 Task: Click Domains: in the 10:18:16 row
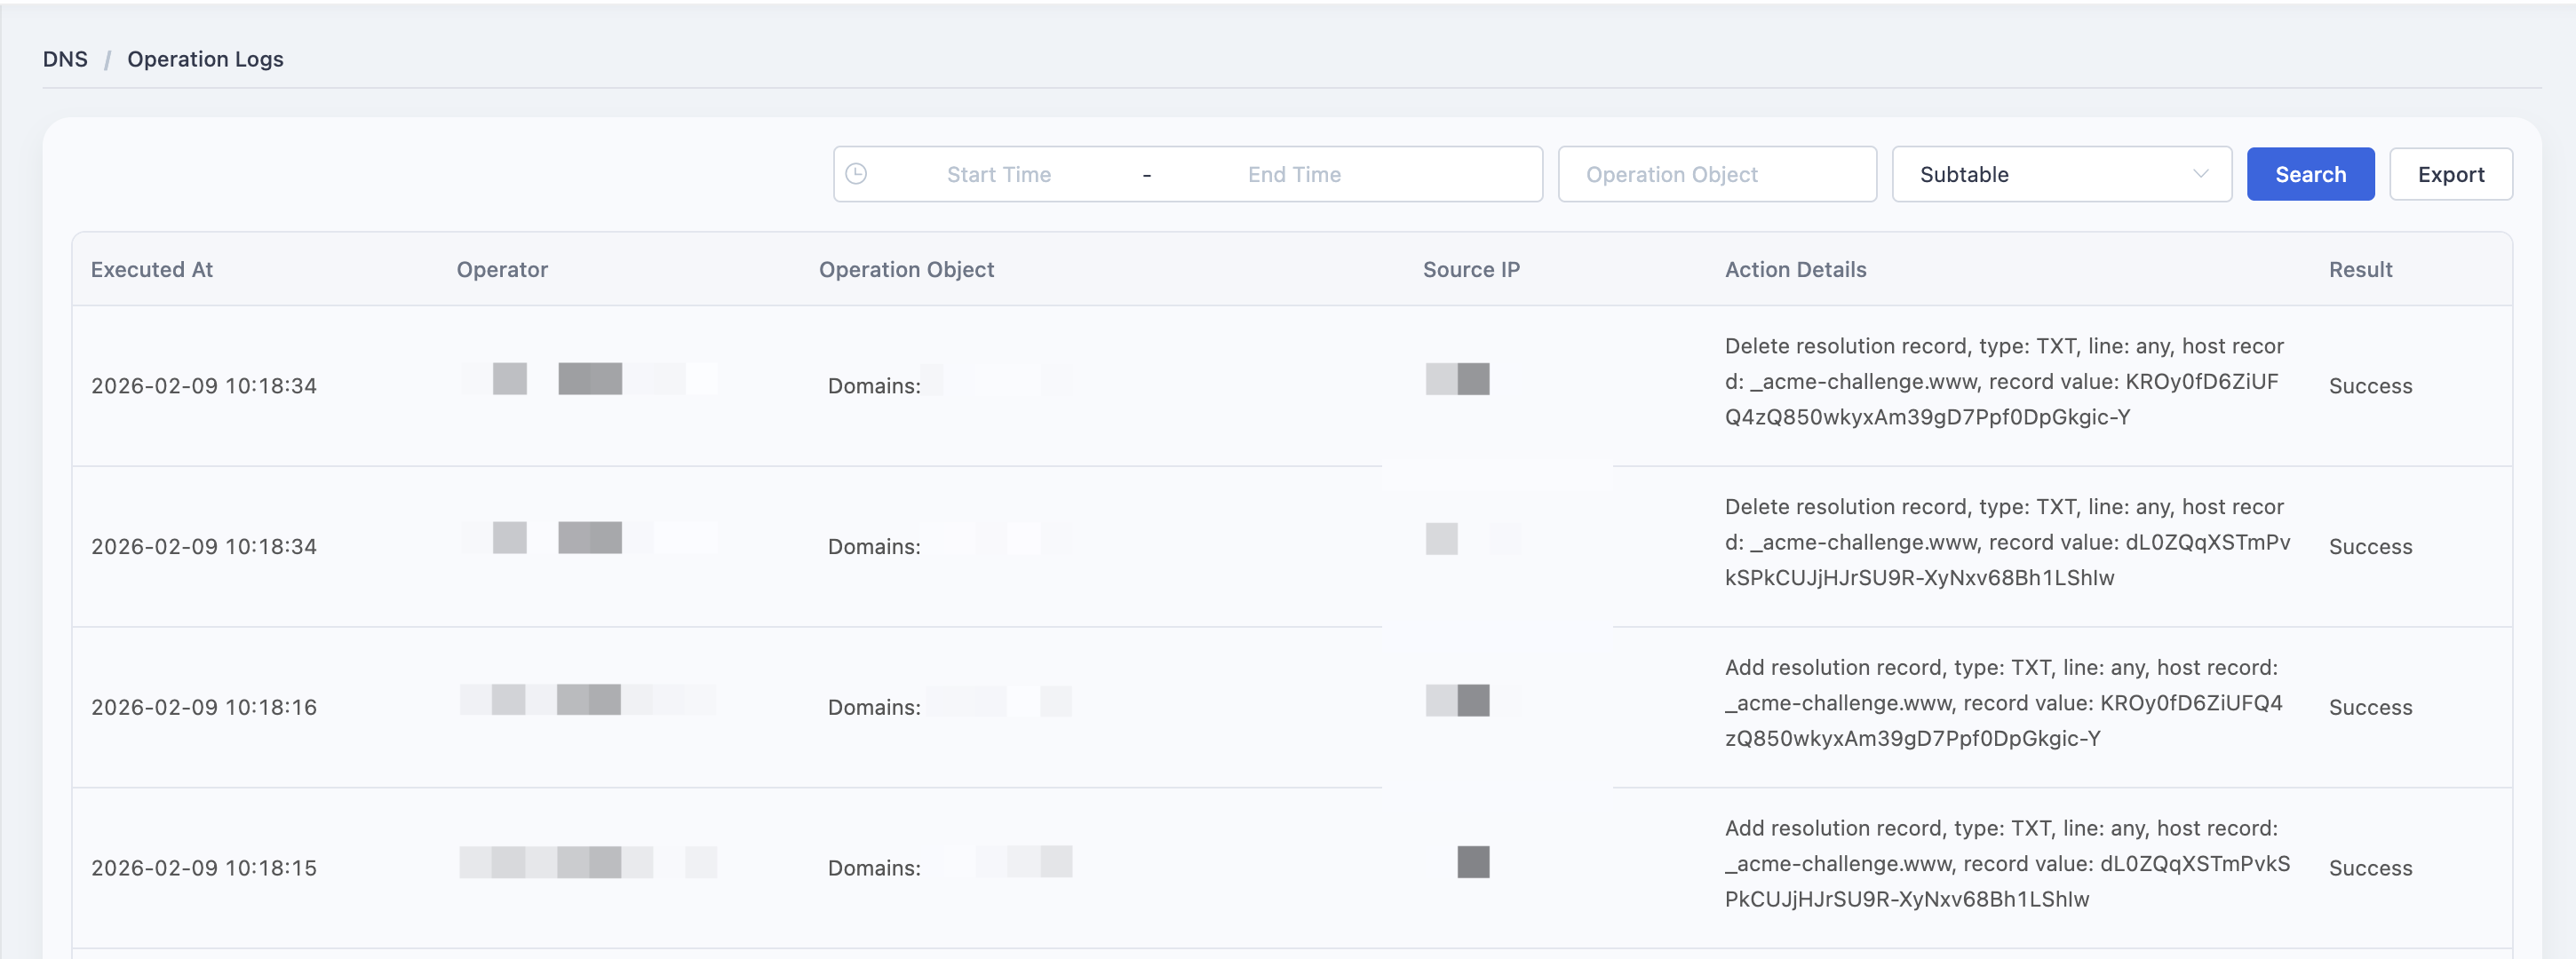(x=874, y=707)
